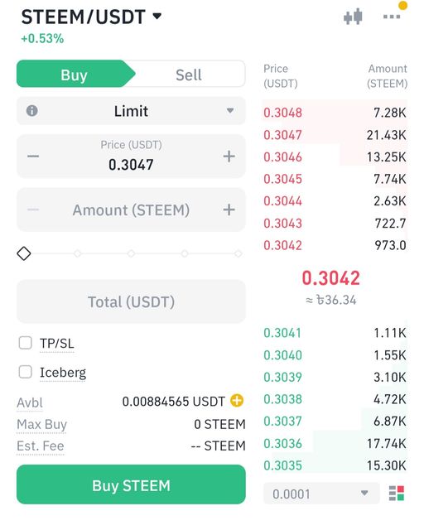Click the amount percentage slider handle

[x=24, y=253]
